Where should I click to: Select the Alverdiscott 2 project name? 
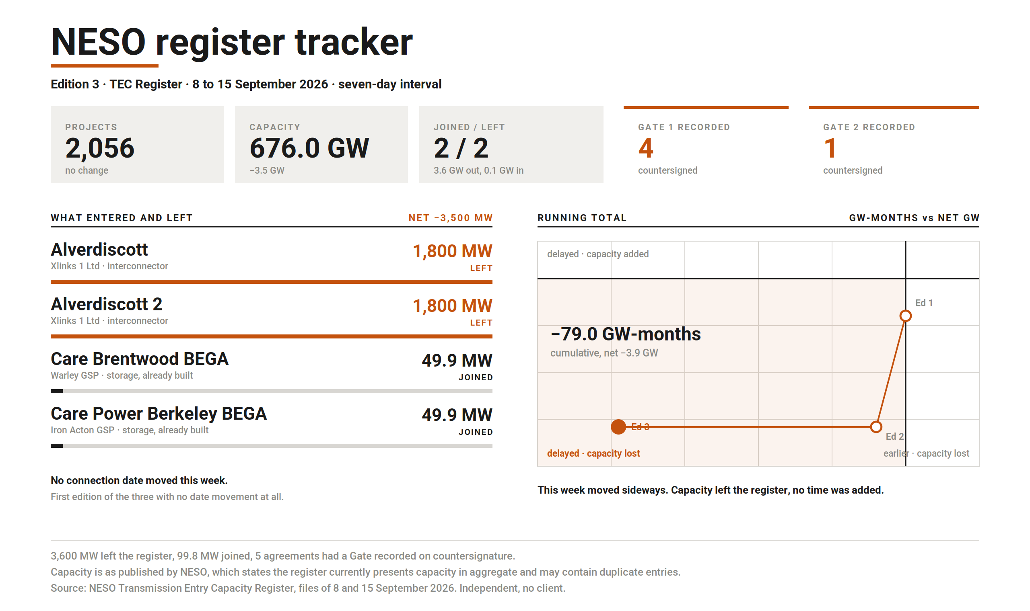[x=107, y=304]
